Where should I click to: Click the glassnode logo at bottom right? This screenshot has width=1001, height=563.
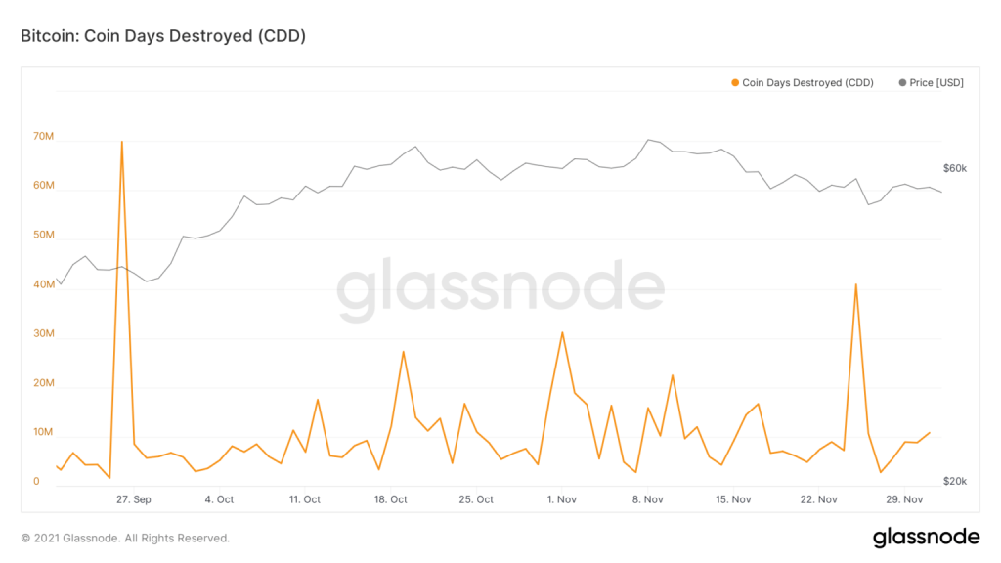(x=925, y=537)
